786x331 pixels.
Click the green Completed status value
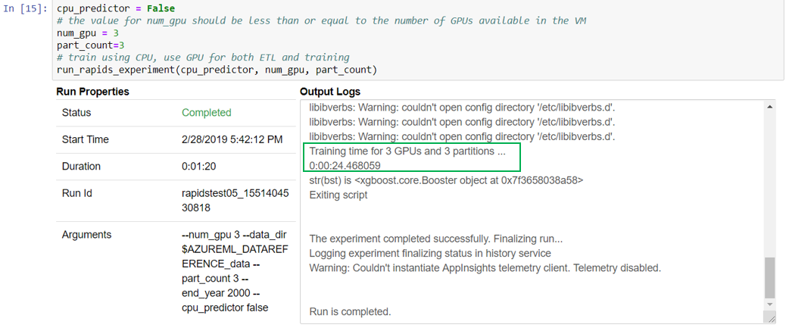click(206, 113)
